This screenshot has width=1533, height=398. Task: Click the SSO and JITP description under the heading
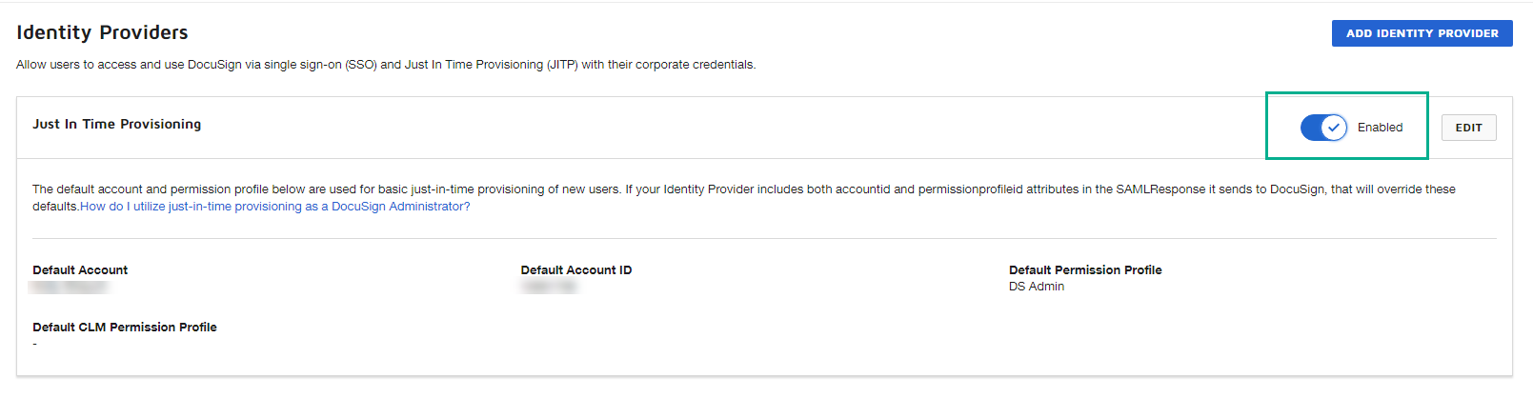(386, 65)
